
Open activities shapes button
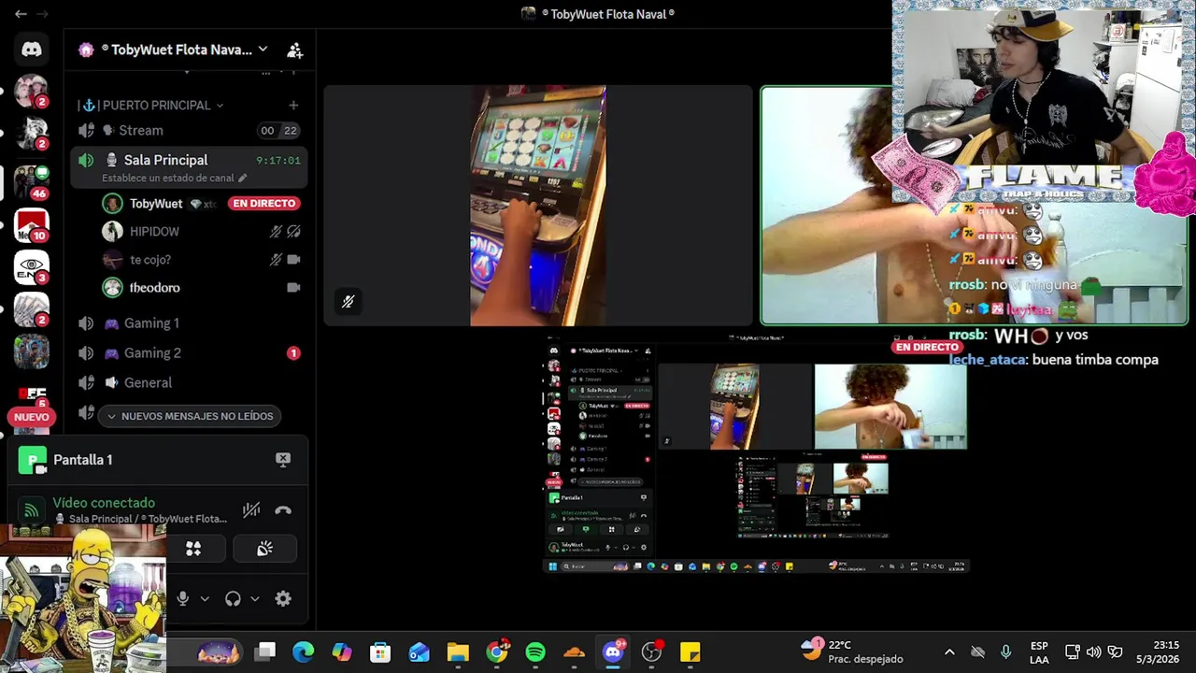pos(193,550)
